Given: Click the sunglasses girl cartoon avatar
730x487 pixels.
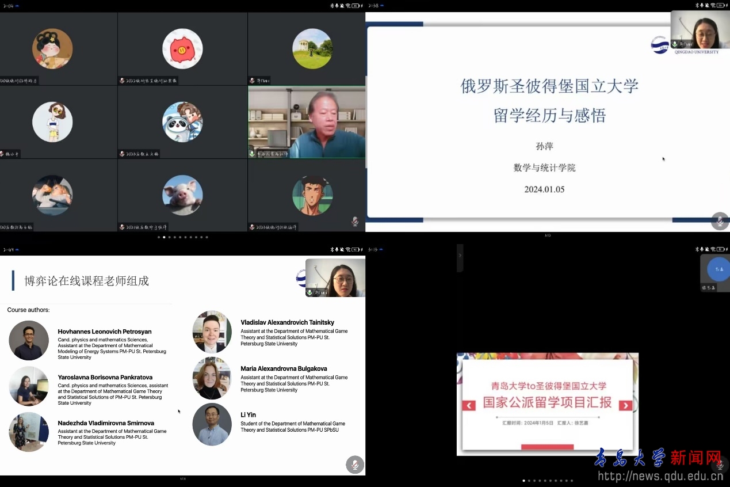Looking at the screenshot, I should click(x=52, y=122).
